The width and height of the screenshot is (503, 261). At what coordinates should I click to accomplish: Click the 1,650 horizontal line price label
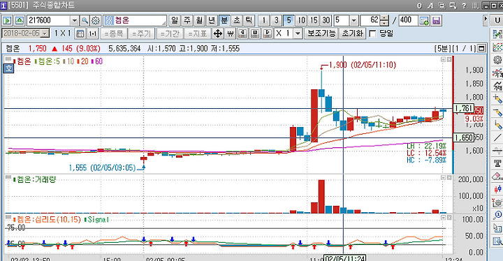pyautogui.click(x=463, y=138)
